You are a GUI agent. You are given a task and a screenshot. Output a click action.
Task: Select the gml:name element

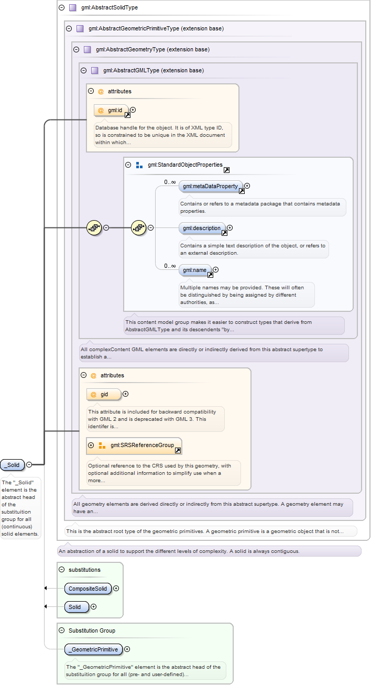[195, 269]
